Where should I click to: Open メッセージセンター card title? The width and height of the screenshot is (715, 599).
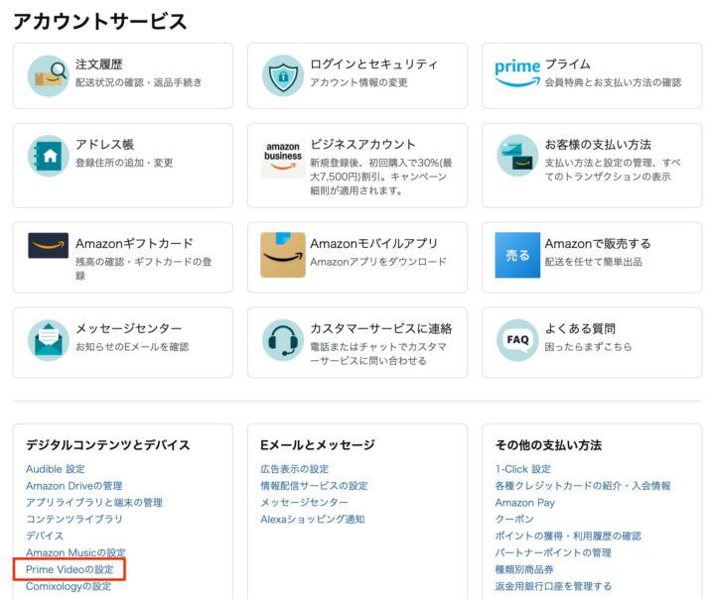[x=128, y=328]
